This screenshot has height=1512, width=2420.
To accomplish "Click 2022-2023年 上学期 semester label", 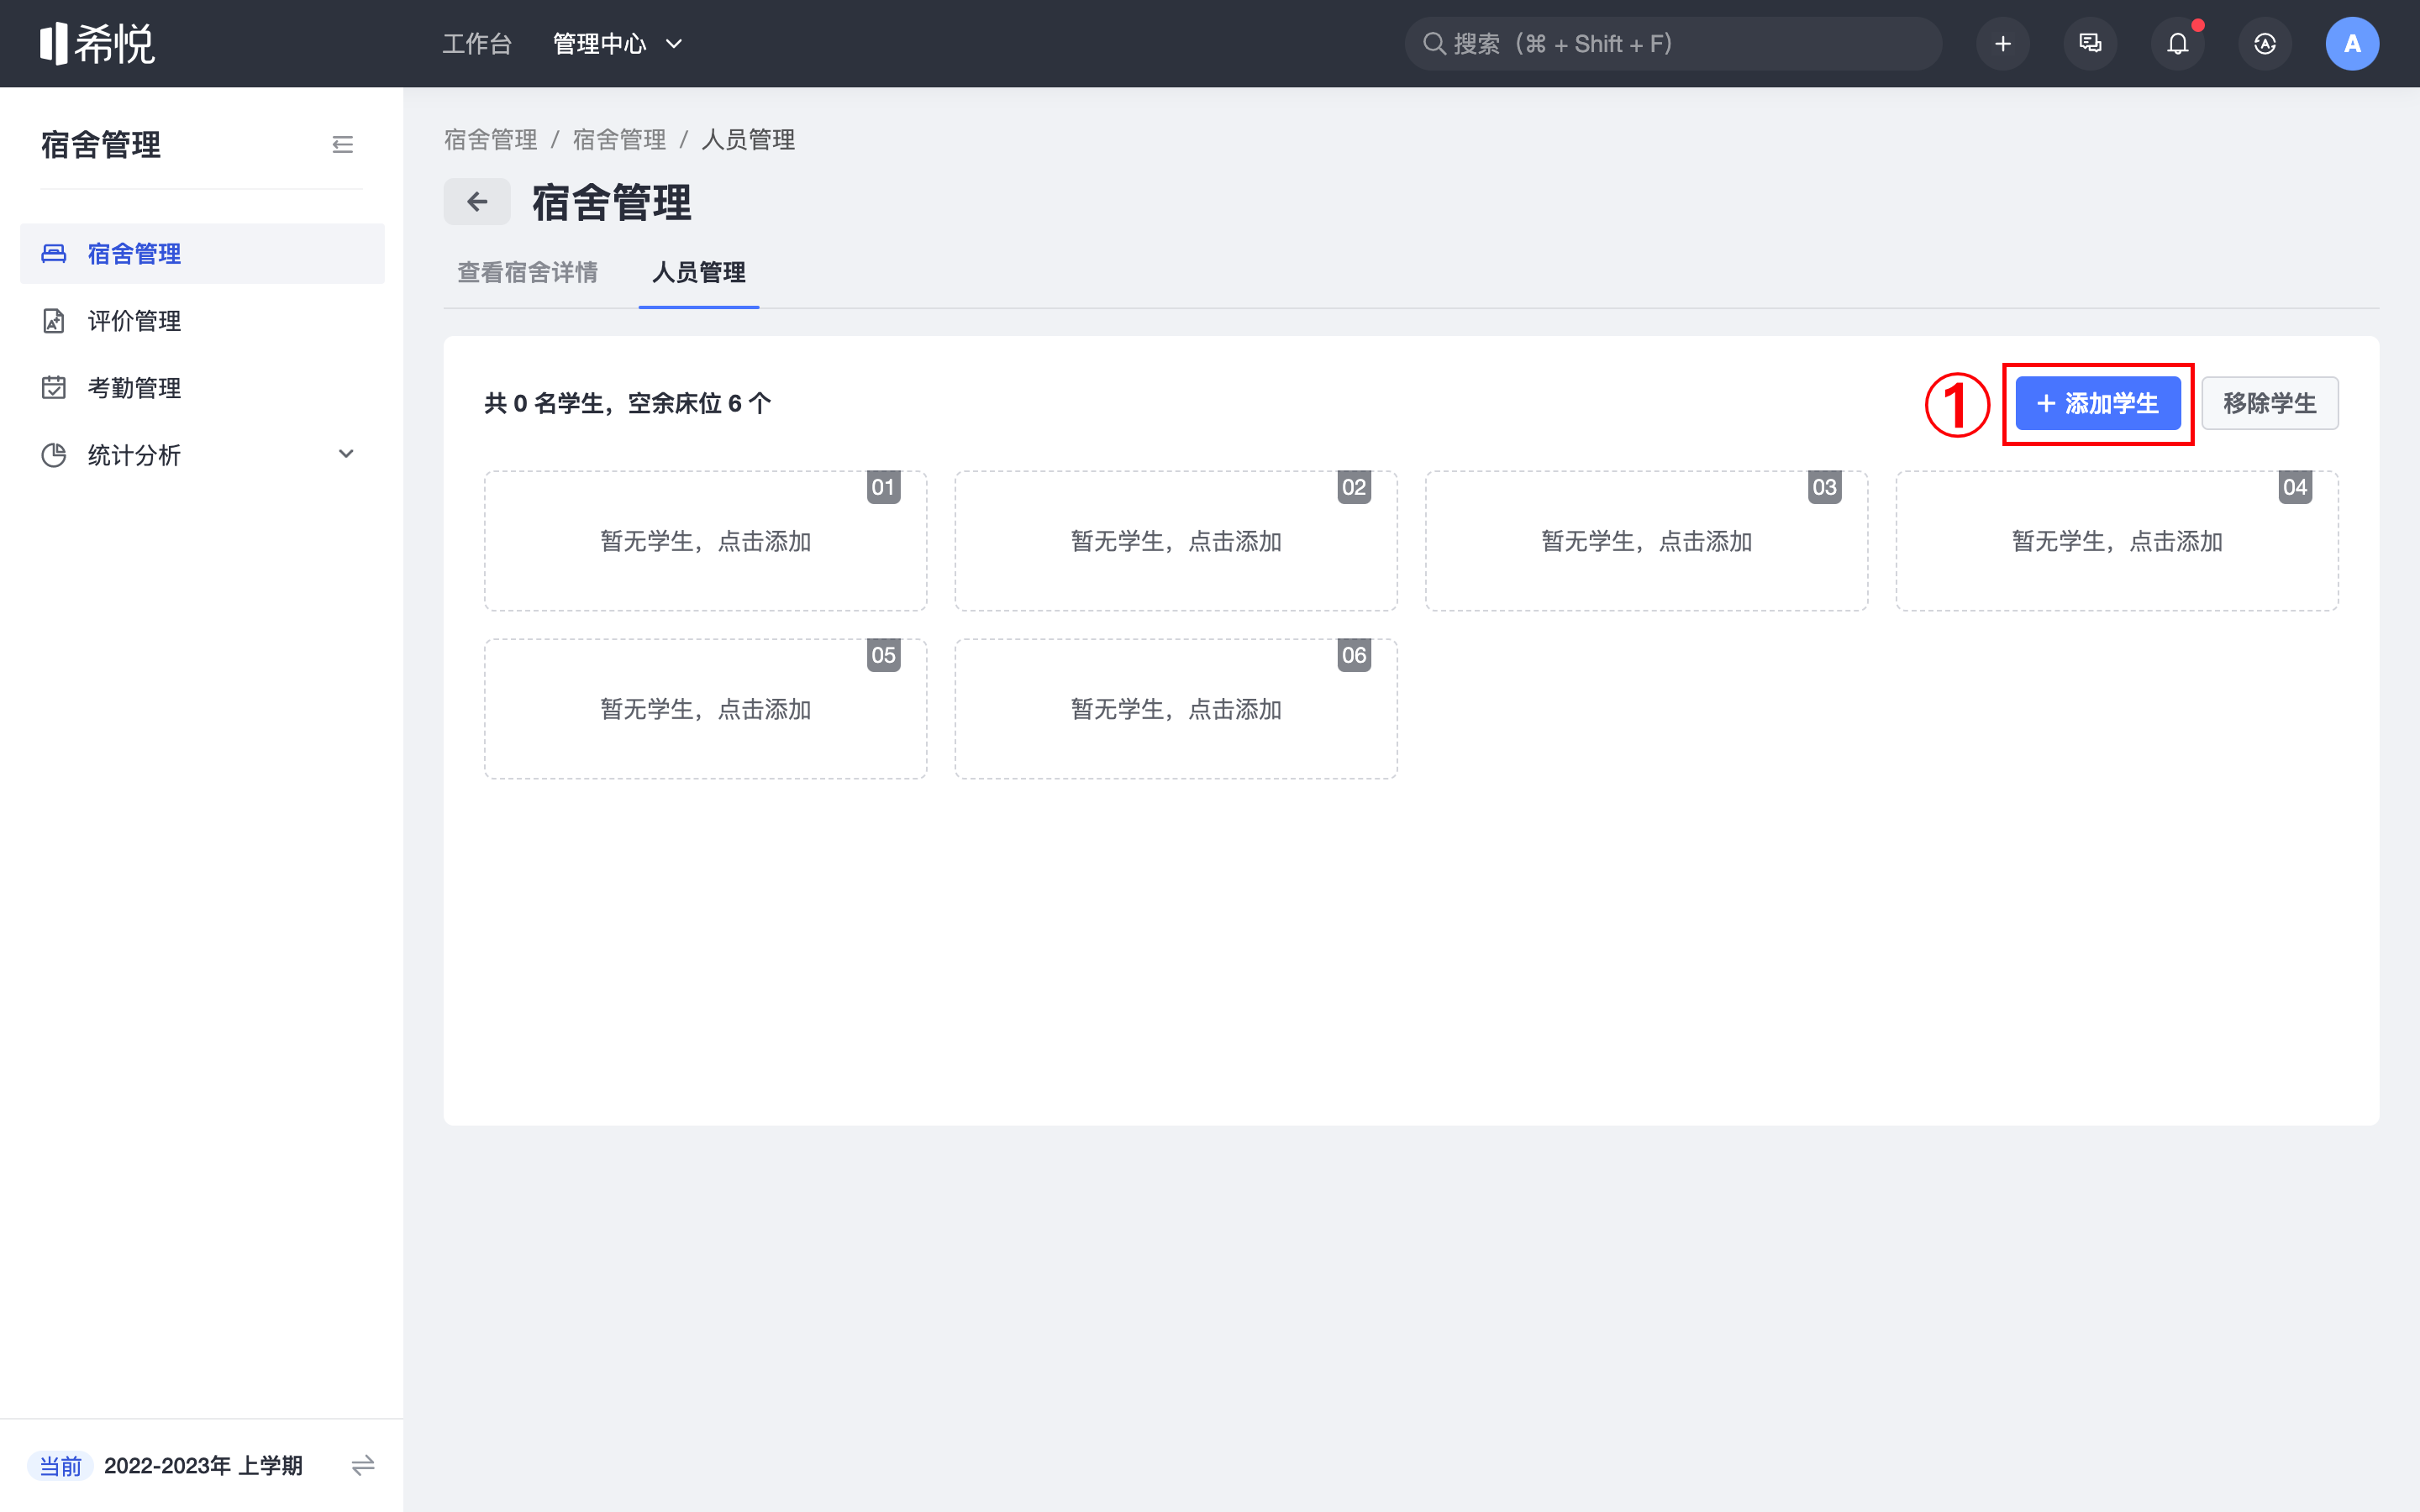I will coord(203,1466).
